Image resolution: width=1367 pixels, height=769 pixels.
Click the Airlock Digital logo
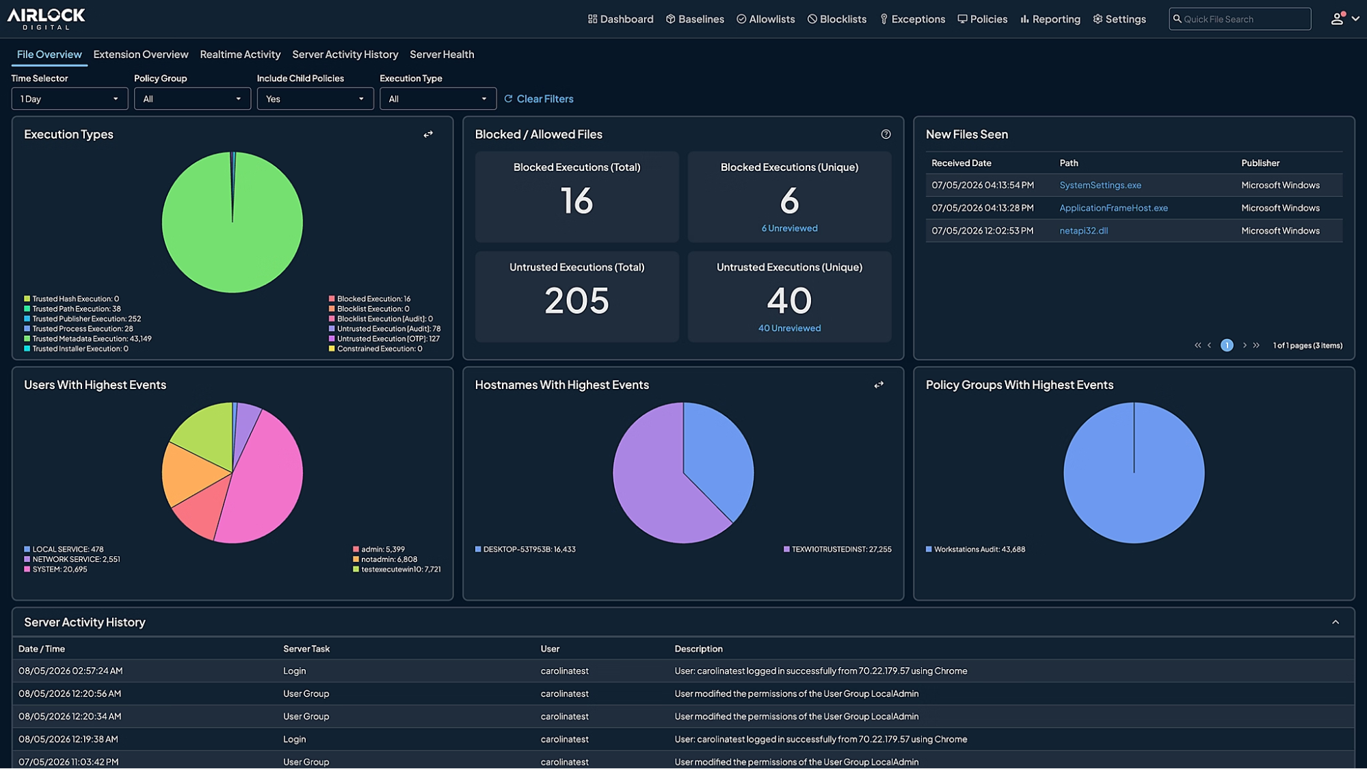pyautogui.click(x=46, y=18)
